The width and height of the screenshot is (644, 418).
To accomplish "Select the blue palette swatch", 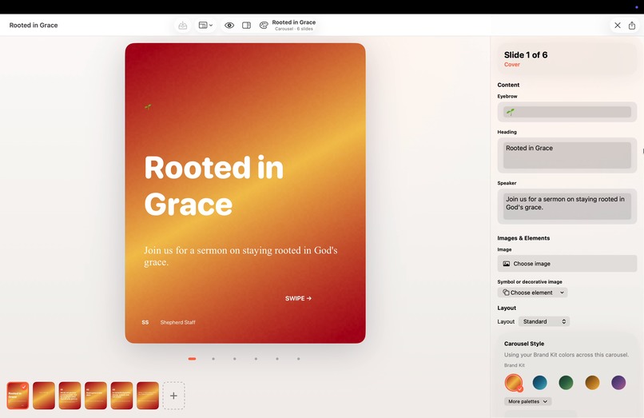I will pyautogui.click(x=539, y=383).
